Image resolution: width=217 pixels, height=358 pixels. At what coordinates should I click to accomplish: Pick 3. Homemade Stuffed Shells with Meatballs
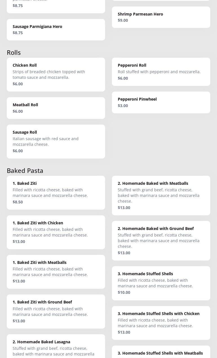coord(161,353)
